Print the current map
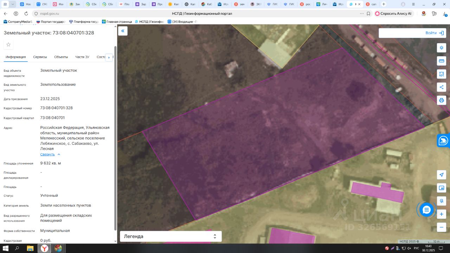Viewport: 450px width, 253px height. pos(442,100)
